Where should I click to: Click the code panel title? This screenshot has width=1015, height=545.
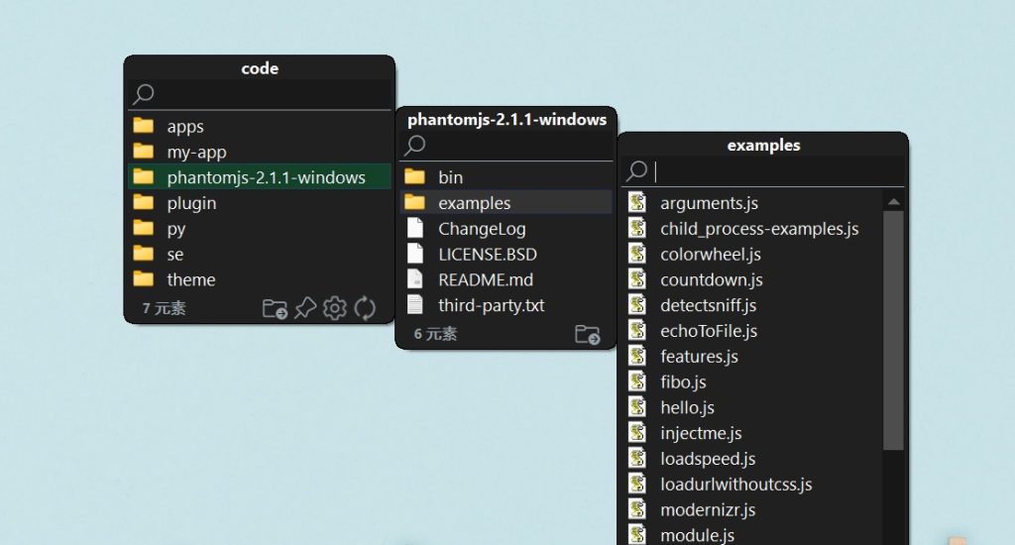click(x=260, y=68)
